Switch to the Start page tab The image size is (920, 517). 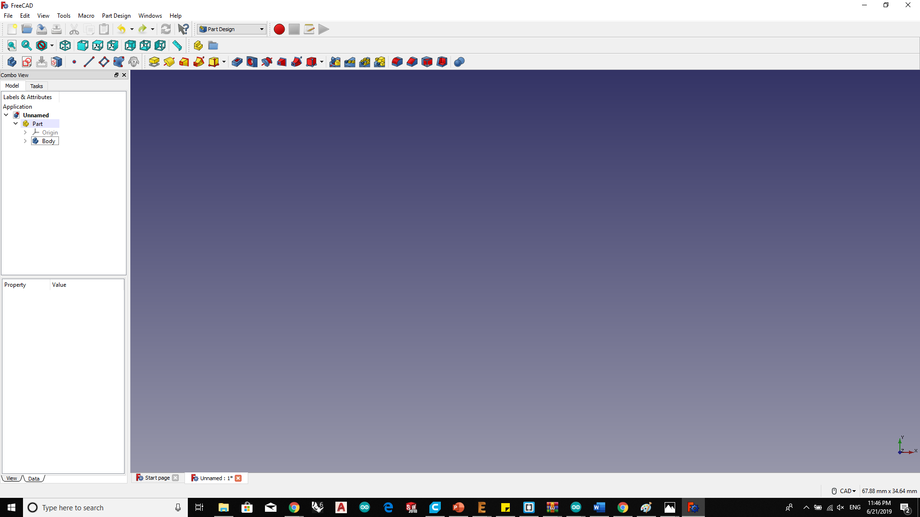point(157,478)
